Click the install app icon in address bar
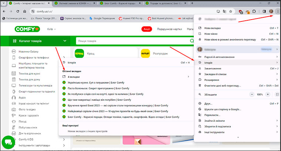This screenshot has height=151, width=281. tap(218, 11)
